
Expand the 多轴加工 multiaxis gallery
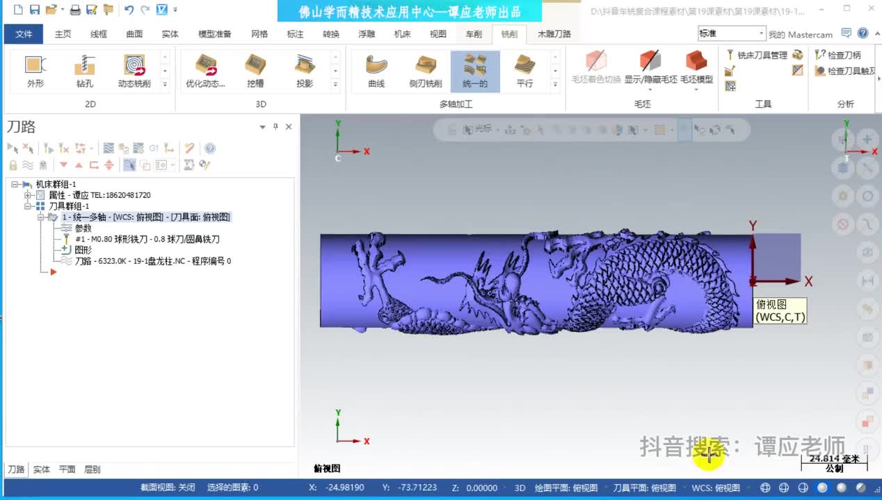point(555,85)
